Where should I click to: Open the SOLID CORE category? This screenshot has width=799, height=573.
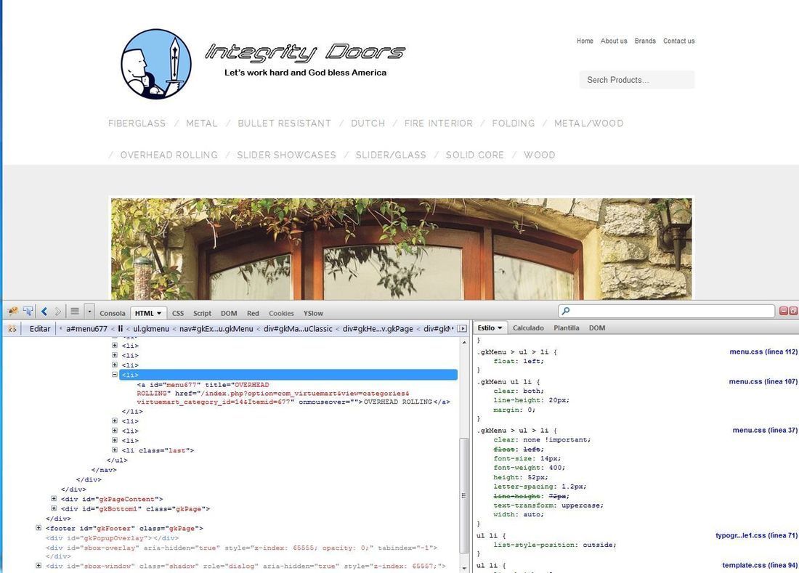click(474, 155)
